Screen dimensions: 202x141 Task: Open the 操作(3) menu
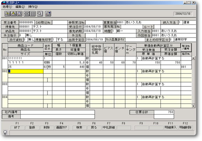[33, 7]
